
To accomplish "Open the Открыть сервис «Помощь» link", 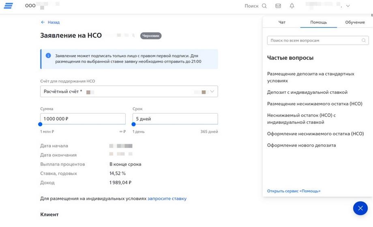I will pos(294,191).
